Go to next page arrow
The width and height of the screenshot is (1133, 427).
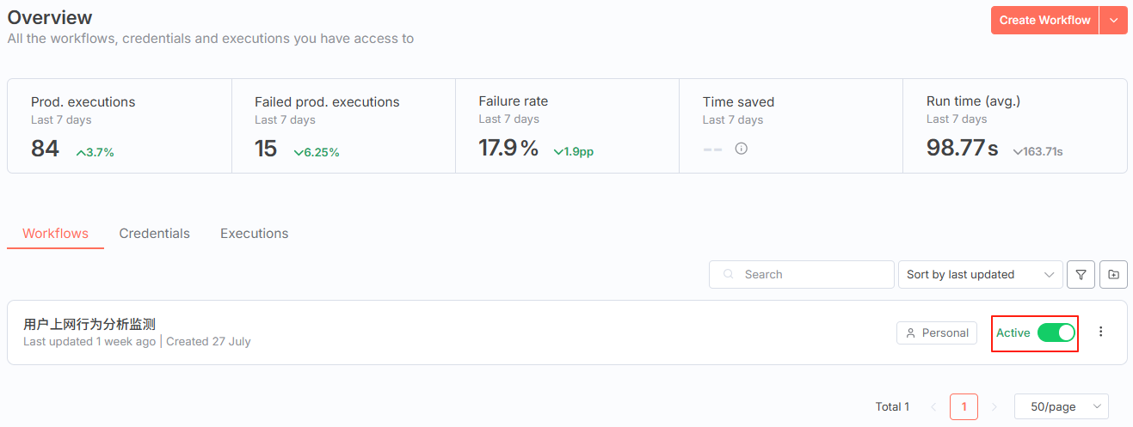click(x=994, y=406)
